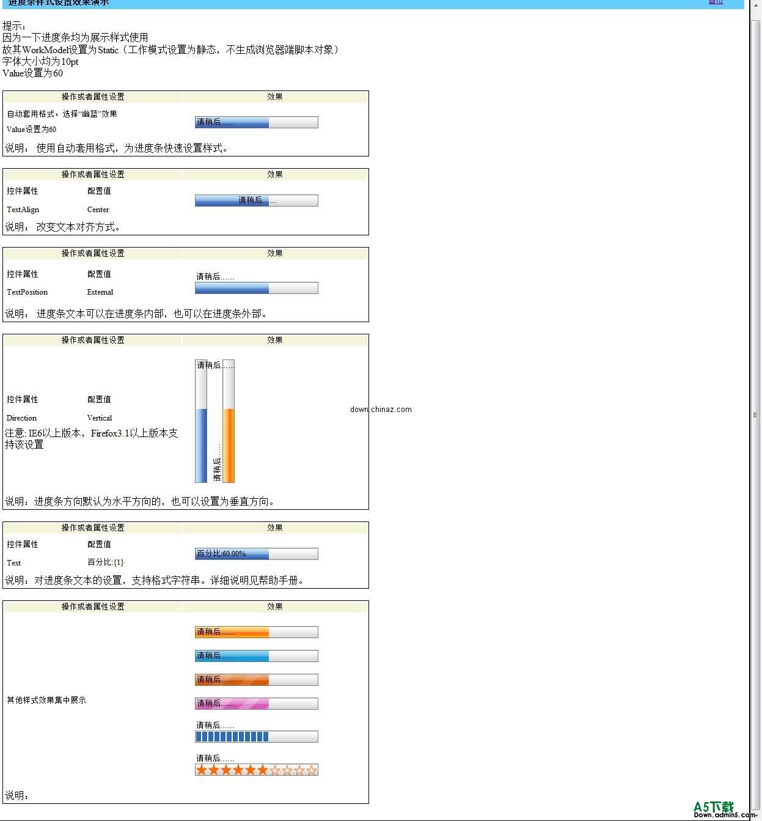Click the progress bar with external 请稍后 text

click(255, 288)
